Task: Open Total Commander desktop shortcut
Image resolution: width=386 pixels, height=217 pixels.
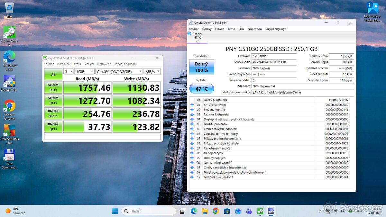Action: [9, 159]
